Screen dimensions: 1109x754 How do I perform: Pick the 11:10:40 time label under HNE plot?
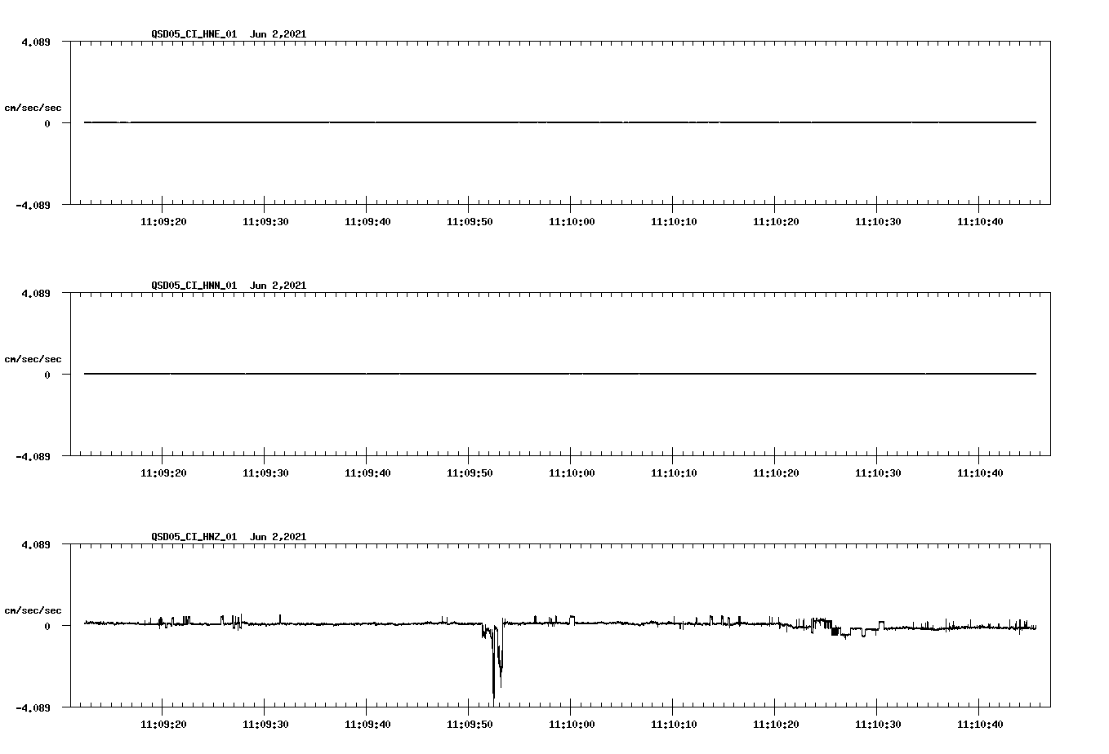pyautogui.click(x=980, y=221)
